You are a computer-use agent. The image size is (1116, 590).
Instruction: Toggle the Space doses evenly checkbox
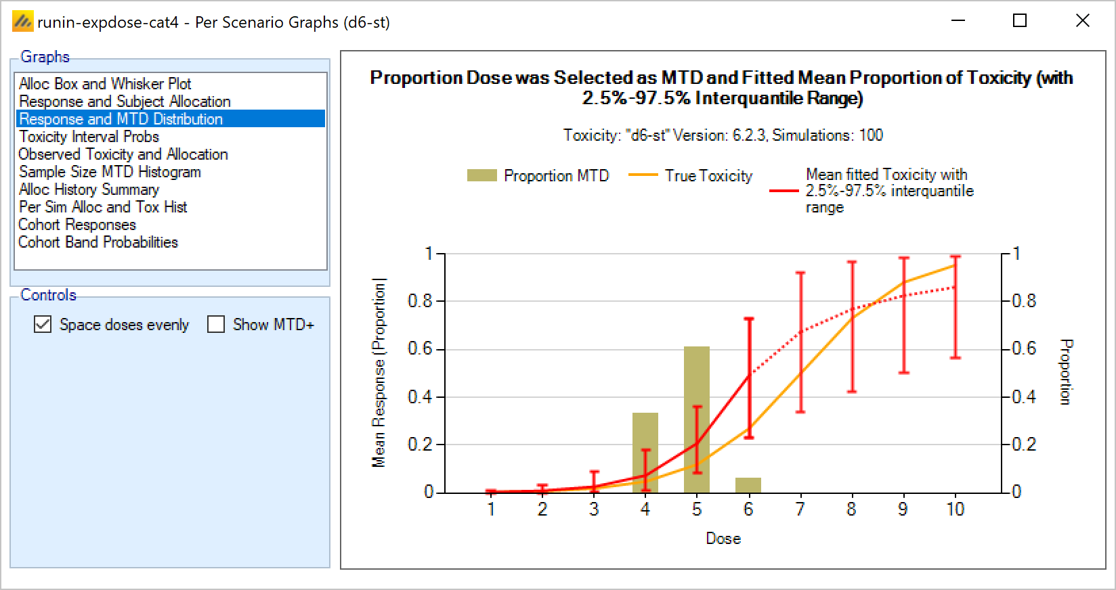pos(43,325)
